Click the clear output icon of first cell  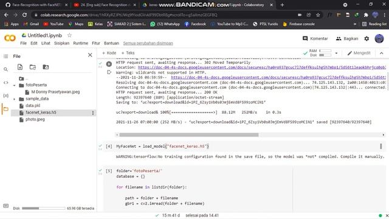pyautogui.click(x=109, y=72)
